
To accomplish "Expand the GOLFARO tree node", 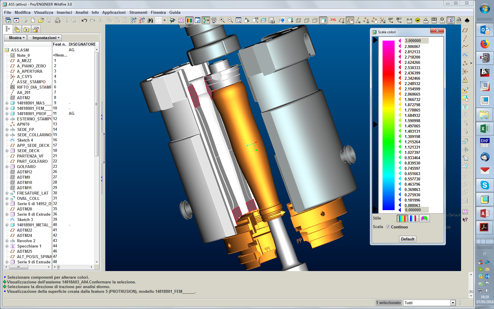I will tap(7, 167).
